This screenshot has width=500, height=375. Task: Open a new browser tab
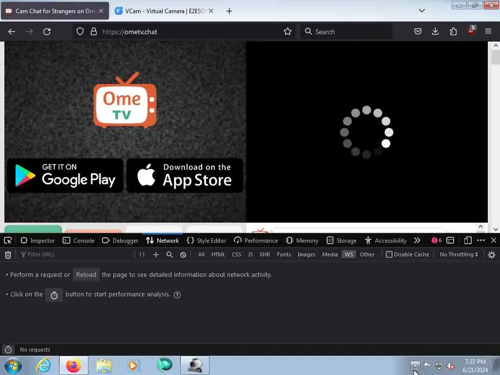click(229, 11)
